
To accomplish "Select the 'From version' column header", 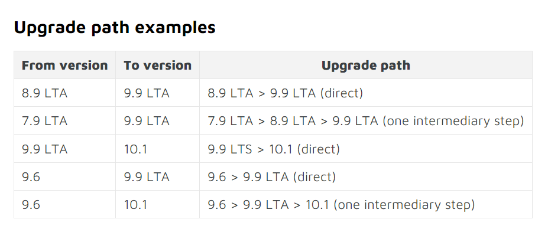I will click(65, 65).
